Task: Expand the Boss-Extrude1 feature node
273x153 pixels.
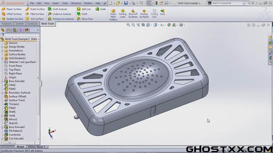Action: [2, 81]
